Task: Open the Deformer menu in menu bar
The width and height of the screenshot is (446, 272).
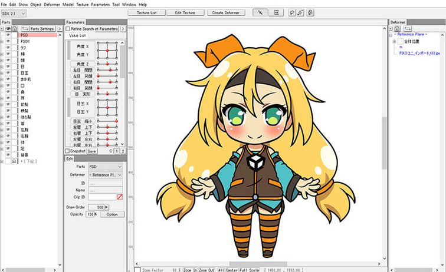Action: (52, 4)
